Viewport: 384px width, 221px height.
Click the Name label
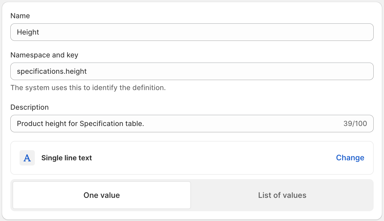coord(20,16)
